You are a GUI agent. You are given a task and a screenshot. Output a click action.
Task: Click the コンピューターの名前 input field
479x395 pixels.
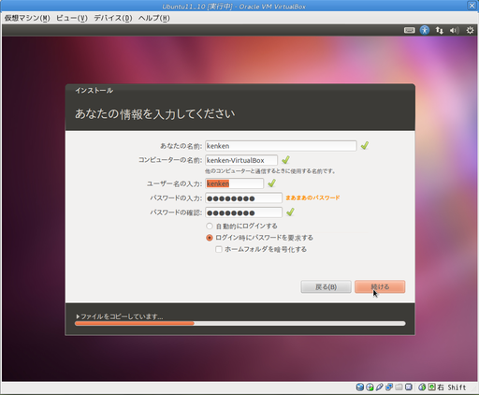[241, 160]
